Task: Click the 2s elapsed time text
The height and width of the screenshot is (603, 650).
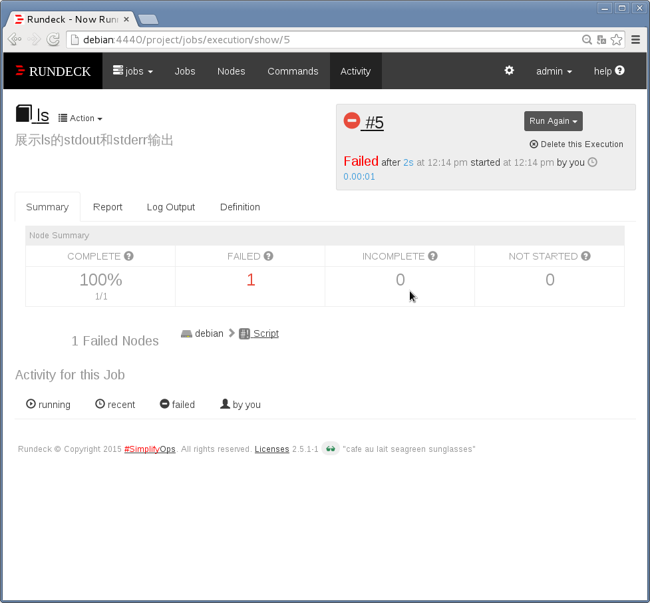Action: 408,162
